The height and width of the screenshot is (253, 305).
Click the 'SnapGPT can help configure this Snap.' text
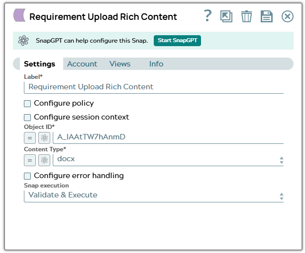pyautogui.click(x=92, y=41)
